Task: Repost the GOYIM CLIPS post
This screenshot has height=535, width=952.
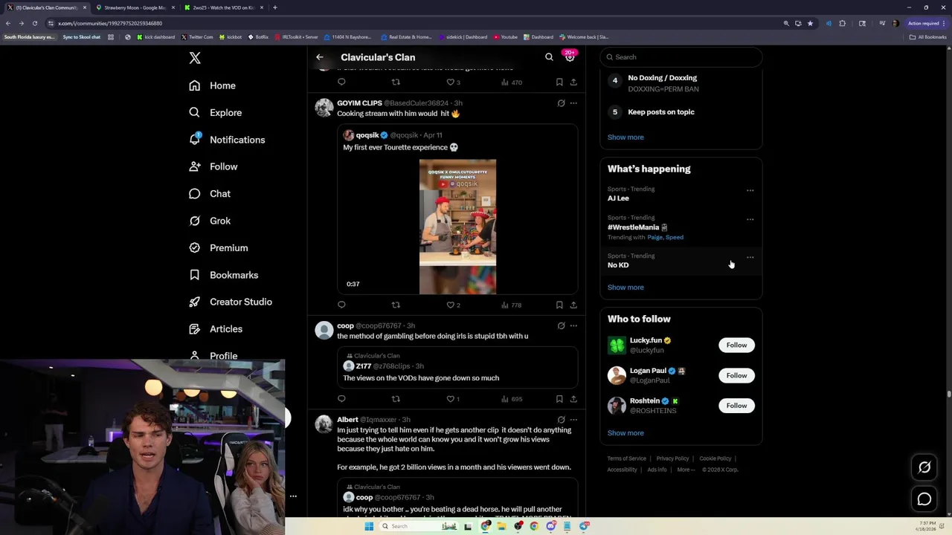Action: [x=396, y=305]
